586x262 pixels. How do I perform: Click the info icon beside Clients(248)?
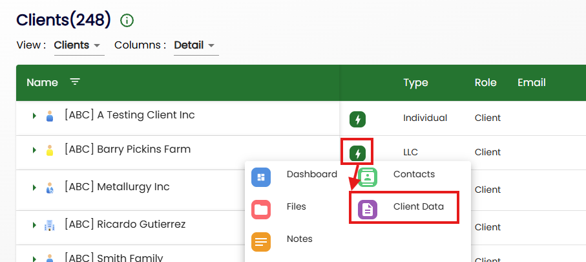click(x=127, y=21)
